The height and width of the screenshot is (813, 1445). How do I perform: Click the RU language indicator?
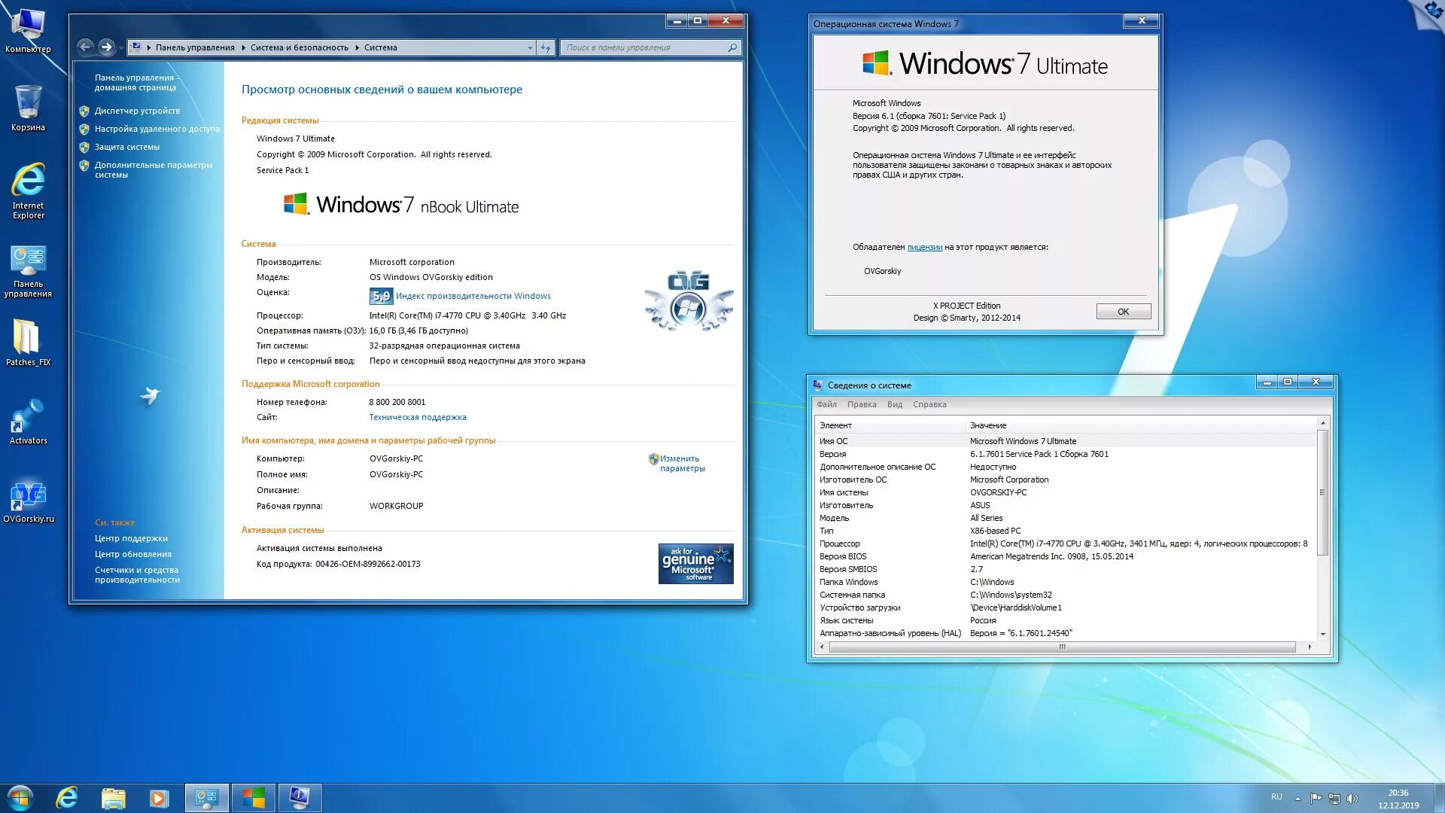coord(1276,796)
